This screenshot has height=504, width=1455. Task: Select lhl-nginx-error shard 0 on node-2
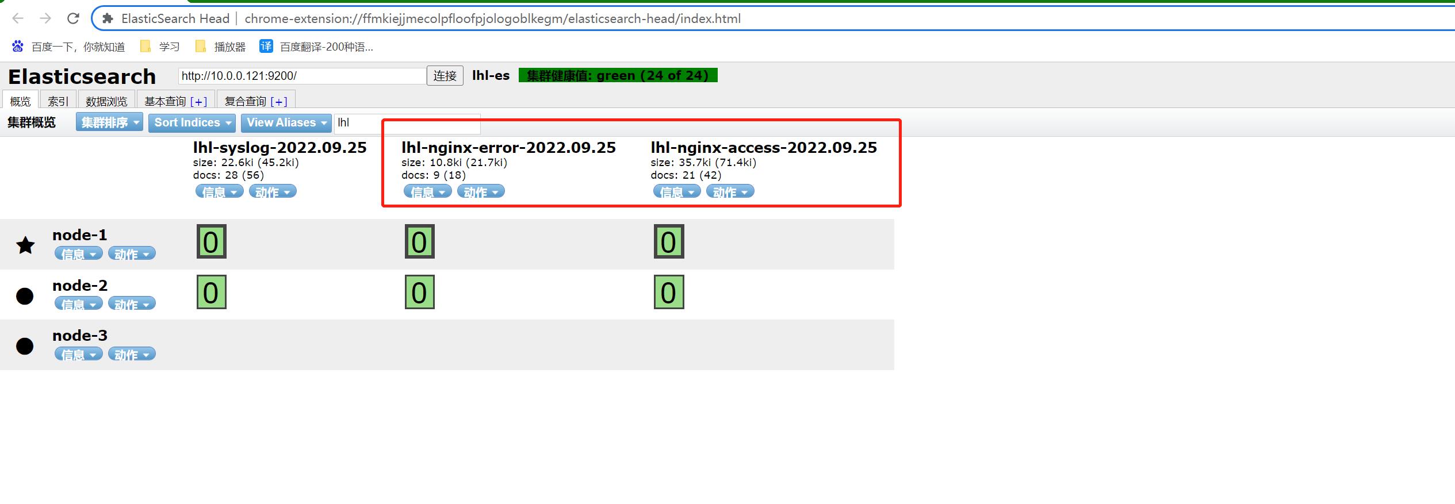[x=420, y=292]
